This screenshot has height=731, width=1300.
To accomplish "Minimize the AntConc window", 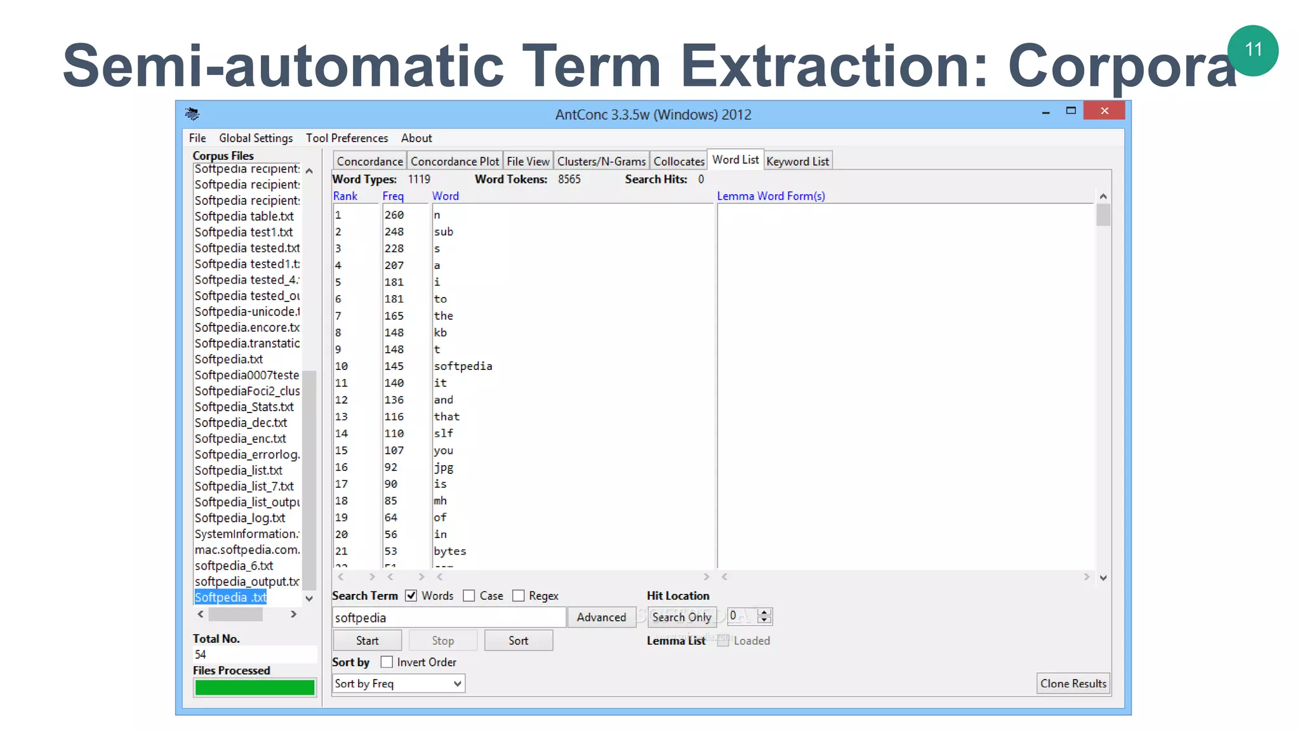I will point(1045,112).
